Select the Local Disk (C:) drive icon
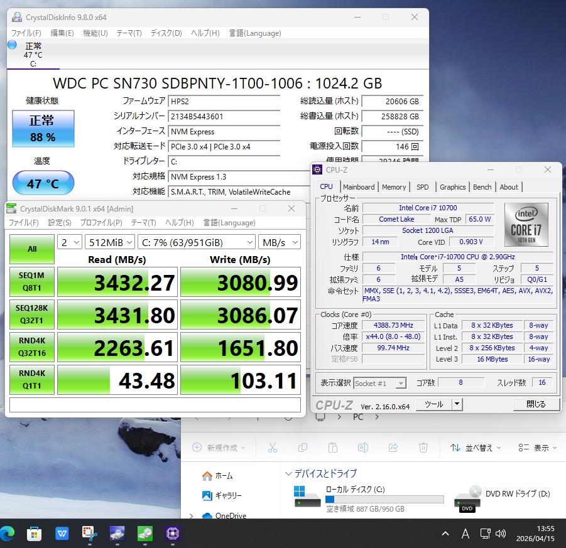Image resolution: width=566 pixels, height=548 pixels. click(x=307, y=496)
